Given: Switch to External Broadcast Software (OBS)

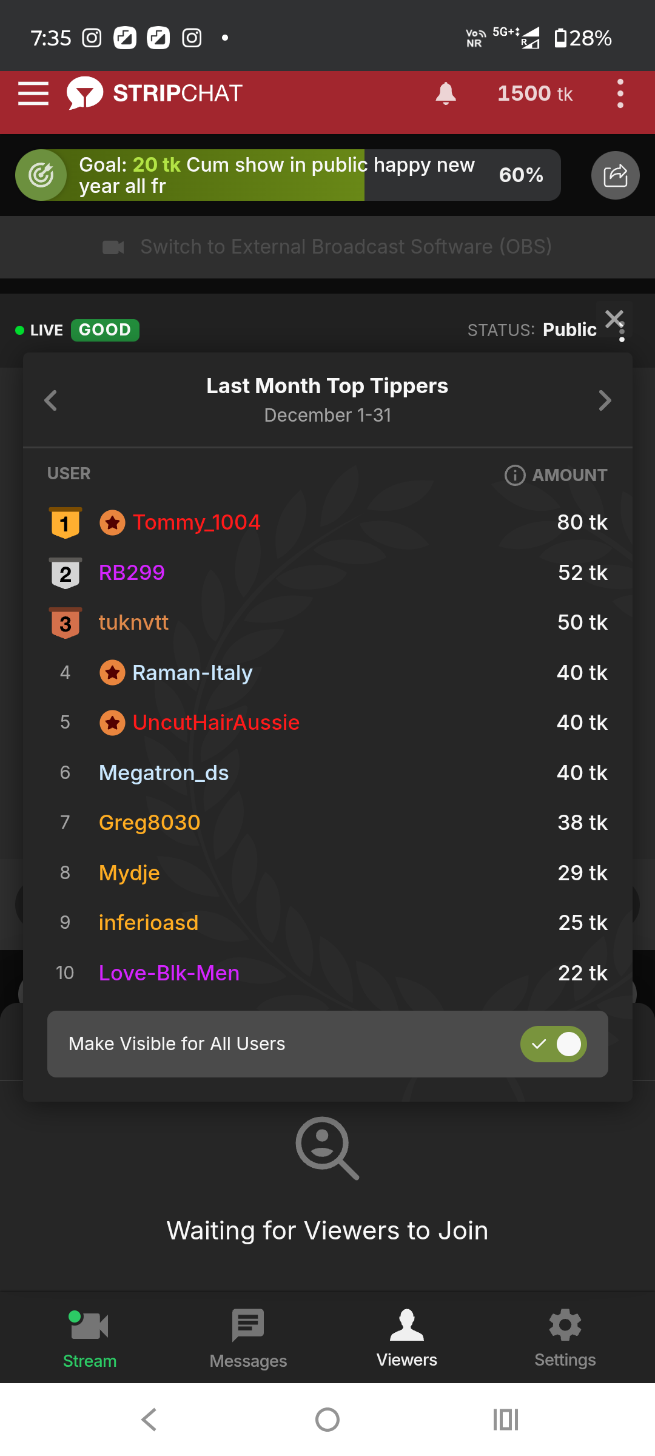Looking at the screenshot, I should [x=327, y=247].
